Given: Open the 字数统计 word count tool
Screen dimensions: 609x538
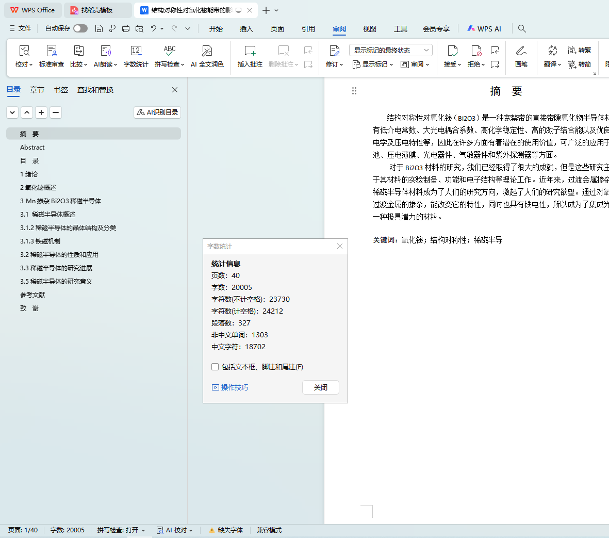Looking at the screenshot, I should tap(136, 56).
